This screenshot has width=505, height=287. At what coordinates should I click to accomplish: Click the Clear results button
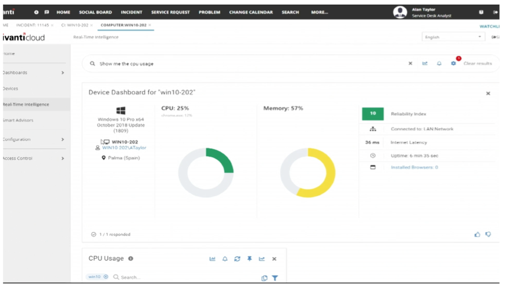pos(478,63)
